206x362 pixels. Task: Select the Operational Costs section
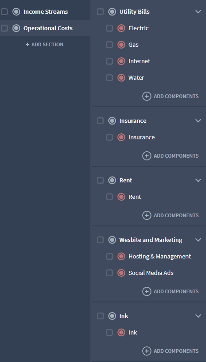click(x=45, y=28)
